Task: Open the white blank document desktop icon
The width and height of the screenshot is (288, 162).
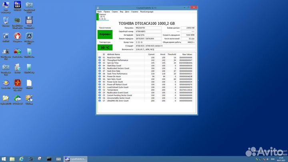Action: [29, 83]
